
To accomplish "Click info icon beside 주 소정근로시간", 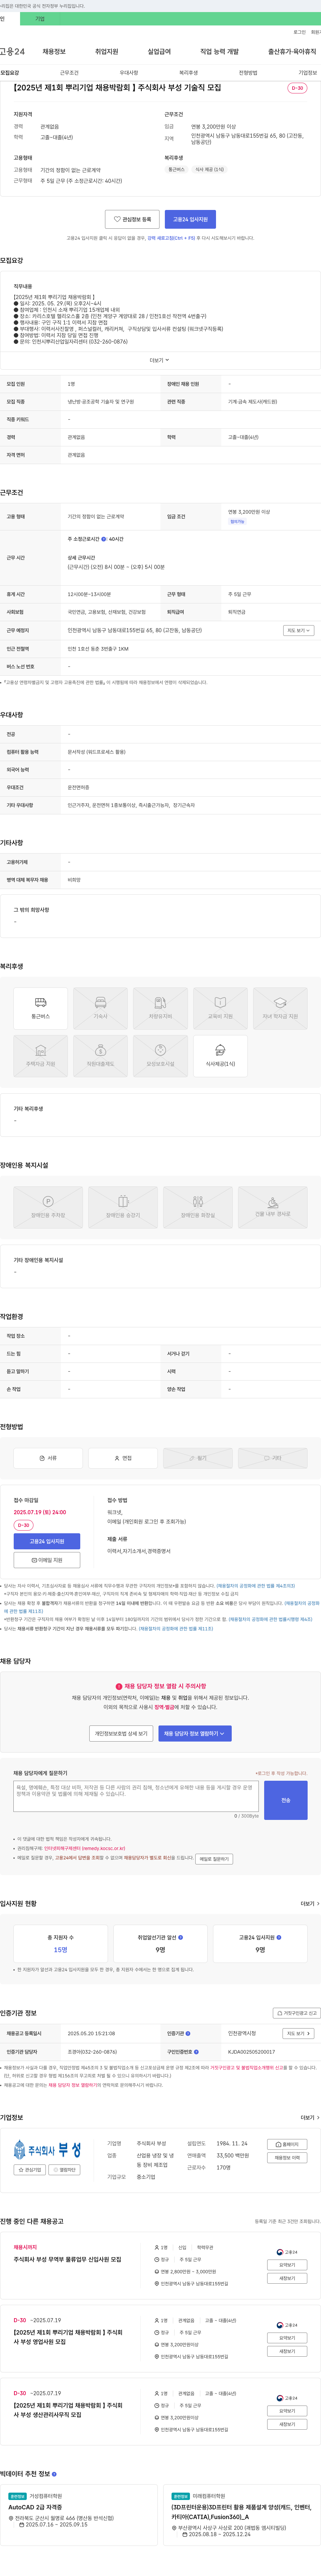I will coord(104,539).
